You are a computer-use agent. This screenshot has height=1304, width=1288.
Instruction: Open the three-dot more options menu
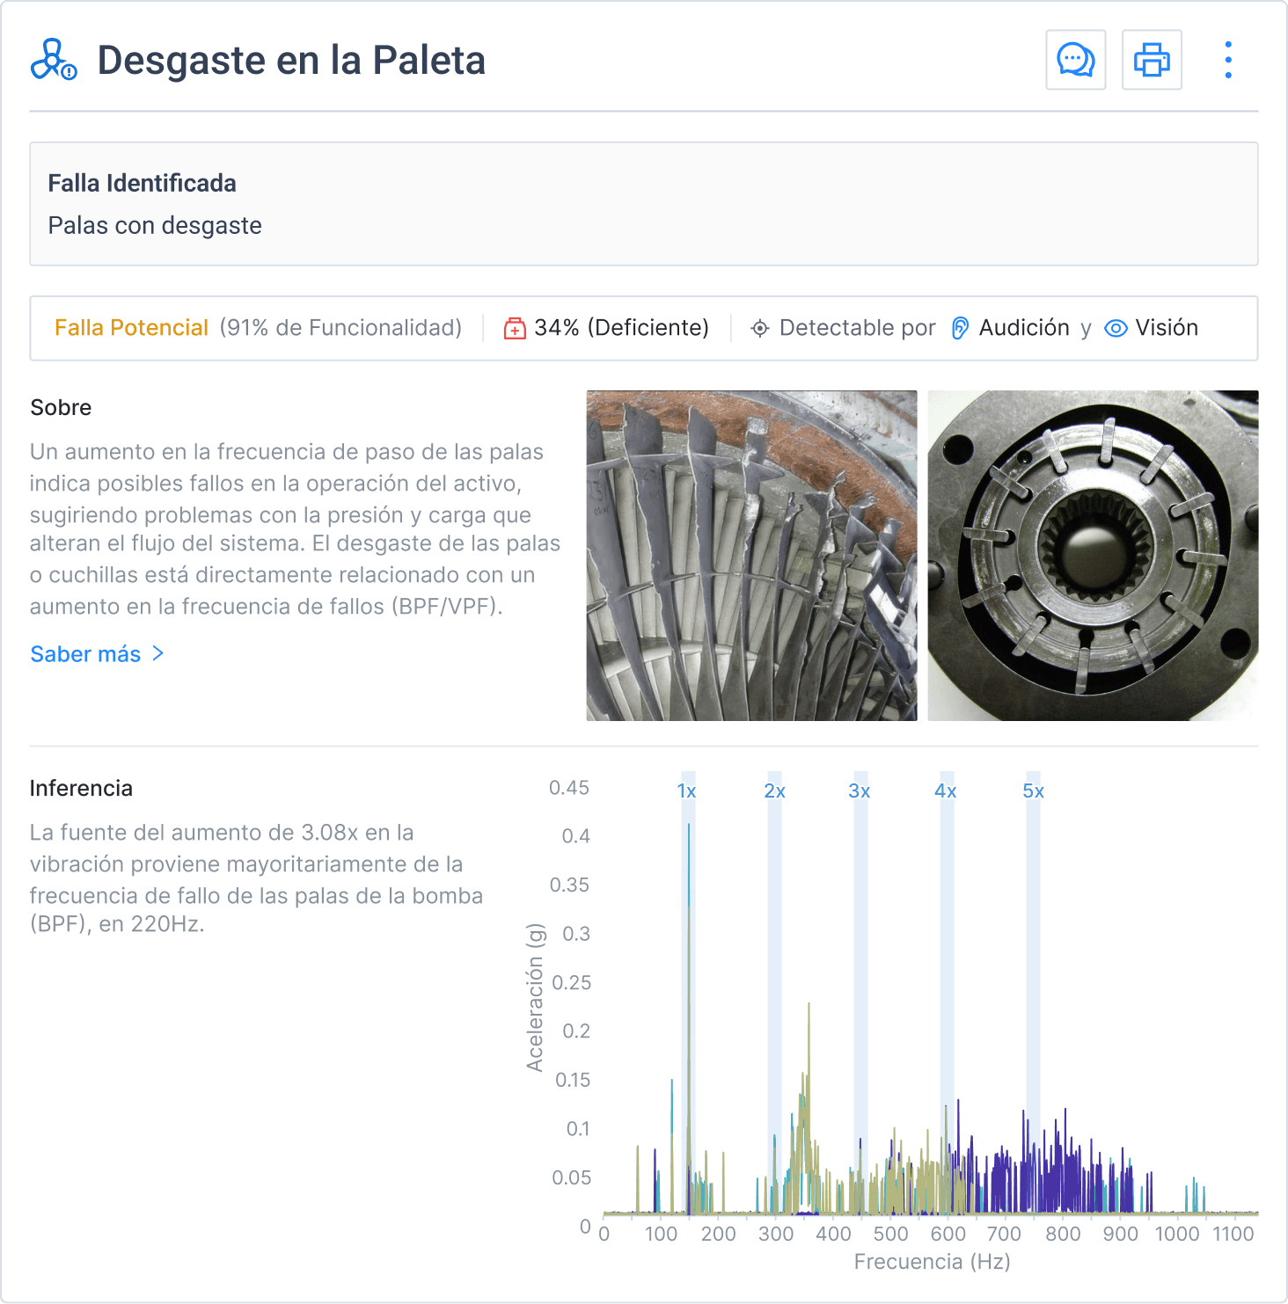(1228, 60)
